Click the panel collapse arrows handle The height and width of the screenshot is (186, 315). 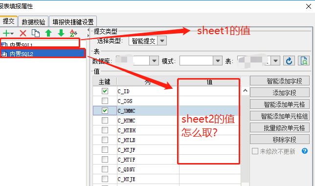(88, 33)
